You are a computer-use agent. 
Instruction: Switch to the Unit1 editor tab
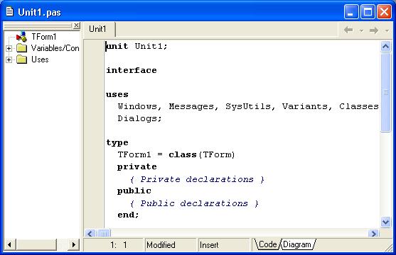(97, 29)
